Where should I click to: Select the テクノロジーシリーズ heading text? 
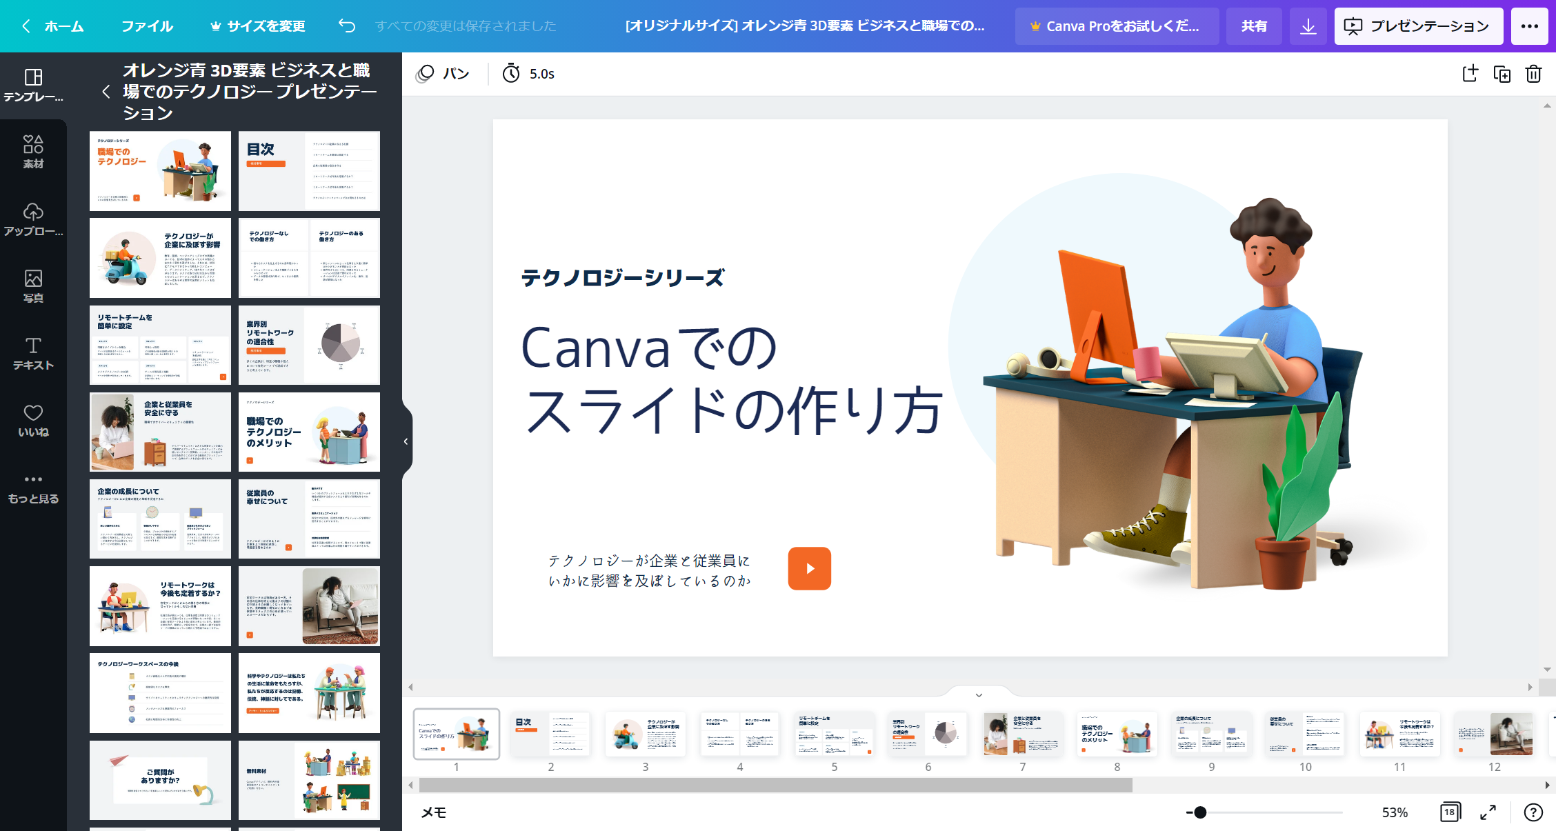click(x=623, y=277)
